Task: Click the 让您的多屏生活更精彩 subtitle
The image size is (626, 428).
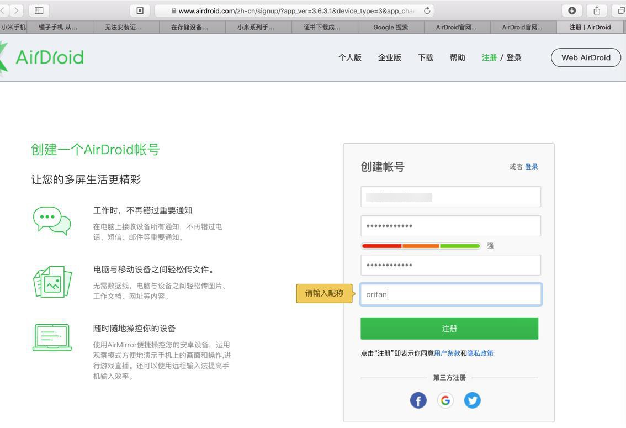Action: (86, 179)
